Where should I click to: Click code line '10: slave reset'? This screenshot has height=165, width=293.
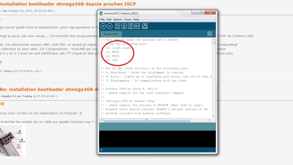tap(116, 48)
